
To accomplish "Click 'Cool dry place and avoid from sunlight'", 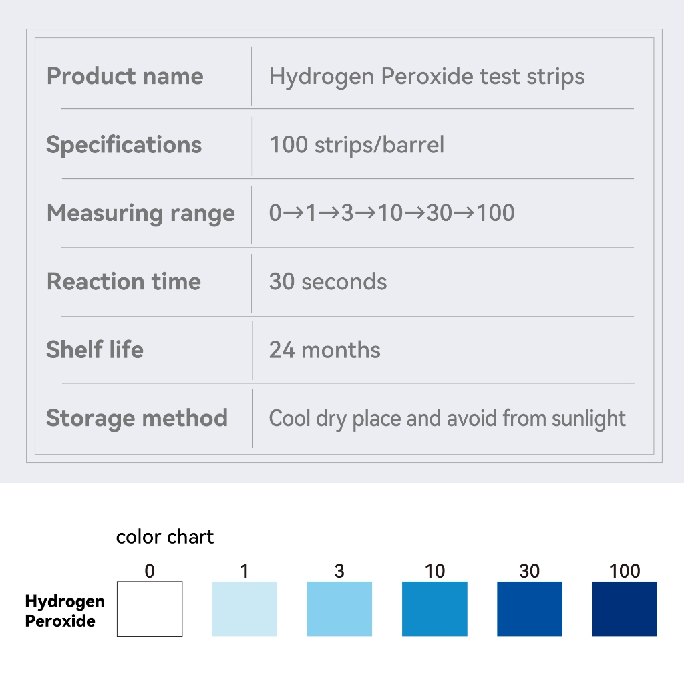I will coord(447,419).
